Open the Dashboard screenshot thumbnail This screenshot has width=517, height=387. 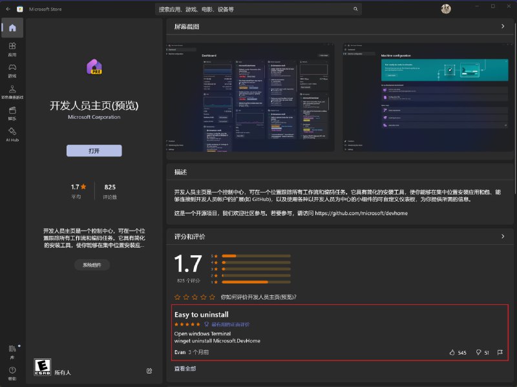250,98
